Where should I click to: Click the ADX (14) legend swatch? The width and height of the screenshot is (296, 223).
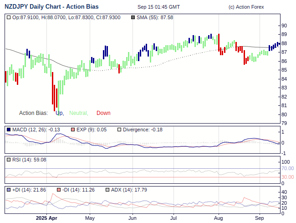tap(107, 190)
